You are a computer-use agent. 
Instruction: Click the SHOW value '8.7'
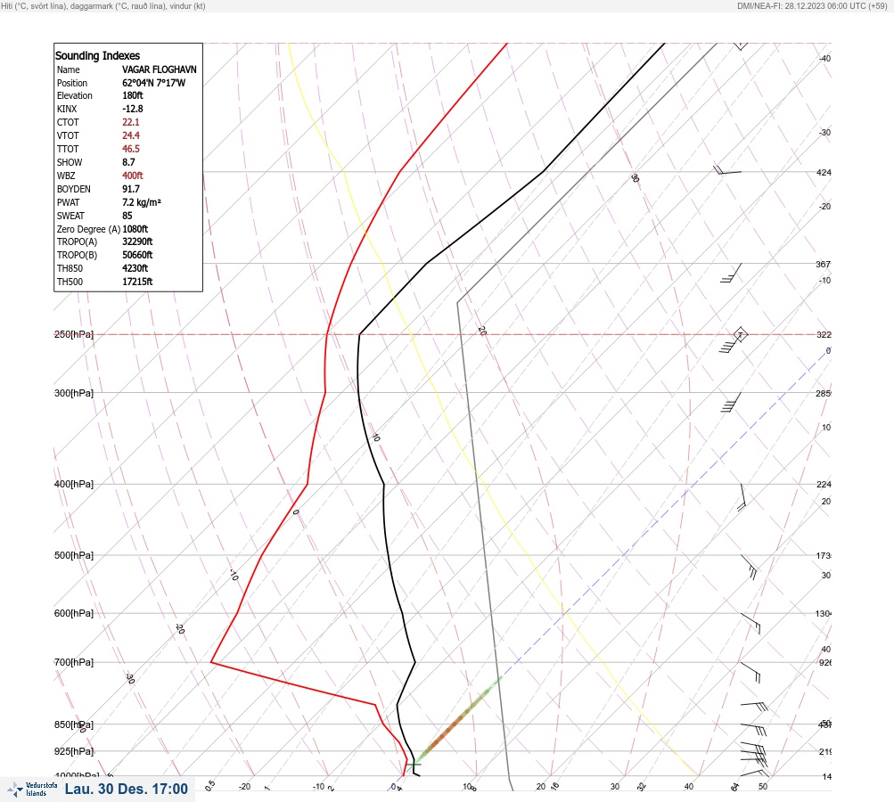(128, 162)
